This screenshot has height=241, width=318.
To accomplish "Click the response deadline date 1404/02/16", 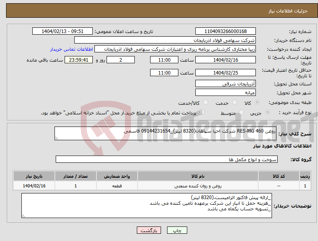I will click(225, 60).
